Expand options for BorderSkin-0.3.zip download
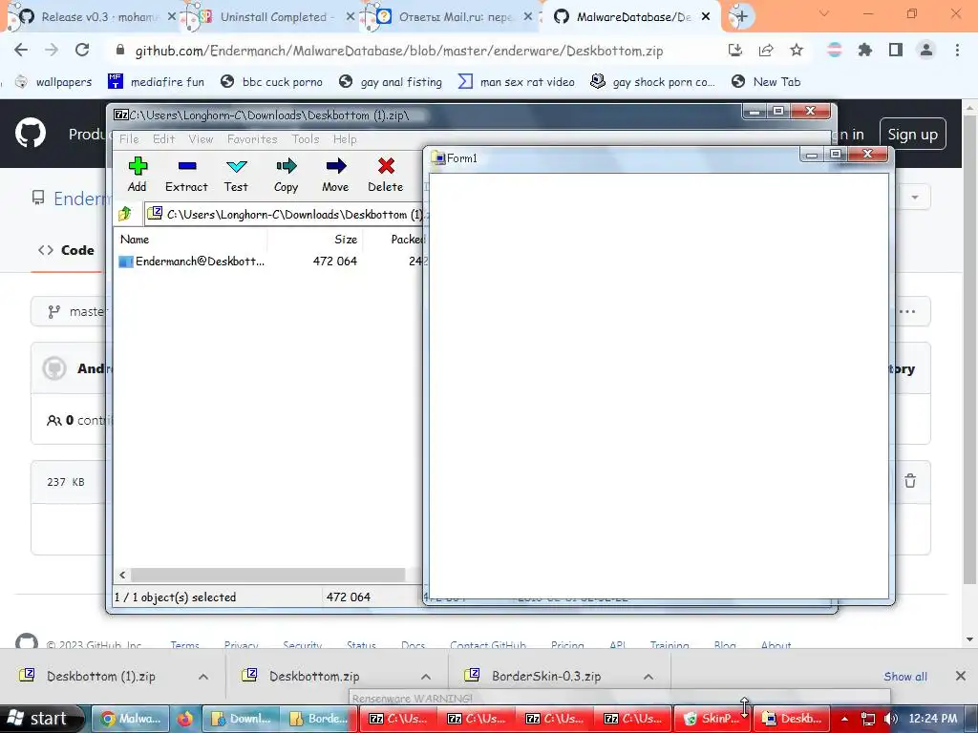978x733 pixels. pyautogui.click(x=648, y=677)
